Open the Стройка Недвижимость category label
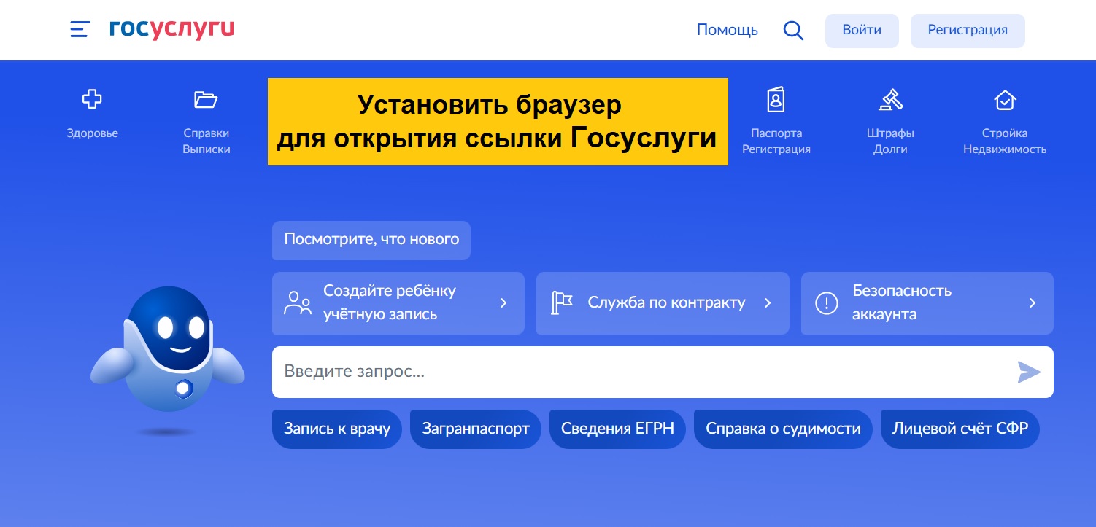 point(1005,141)
